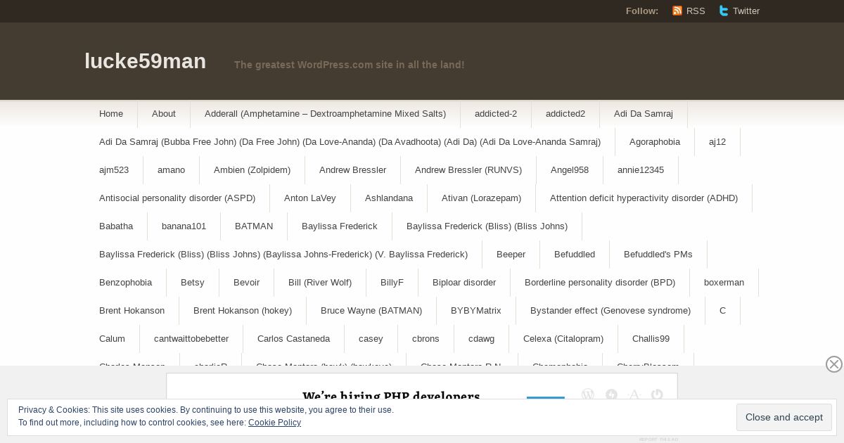Select the Ashlandana menu item
Viewport: 844px width, 443px height.
(x=389, y=198)
